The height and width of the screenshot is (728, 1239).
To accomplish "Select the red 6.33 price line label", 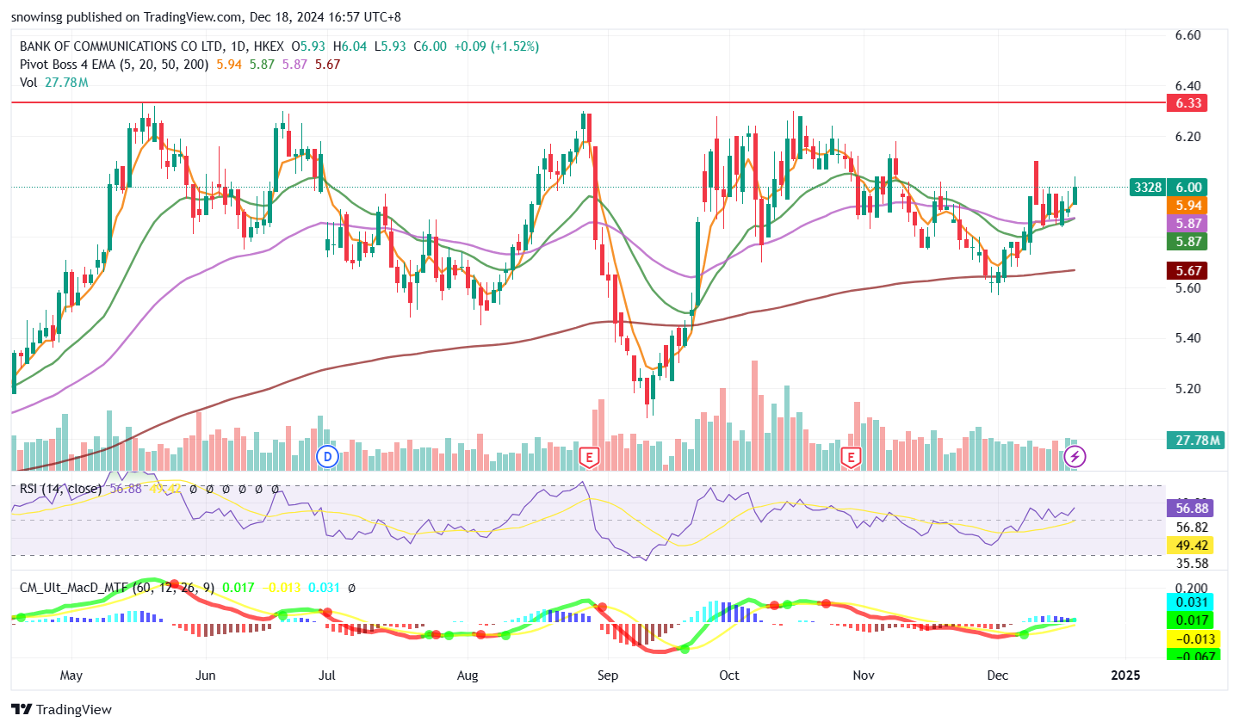I will [1188, 103].
